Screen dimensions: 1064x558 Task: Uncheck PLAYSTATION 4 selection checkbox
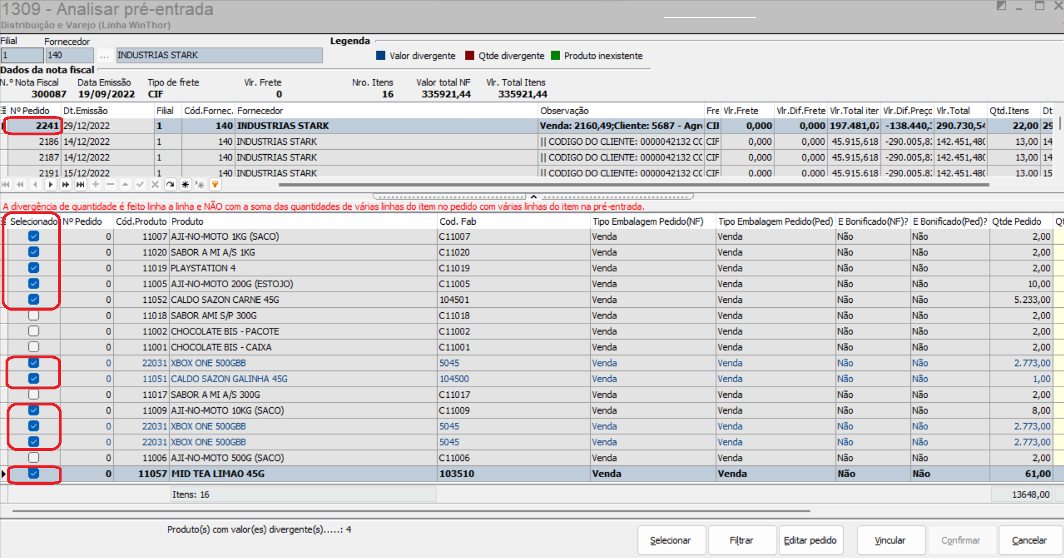pos(34,268)
